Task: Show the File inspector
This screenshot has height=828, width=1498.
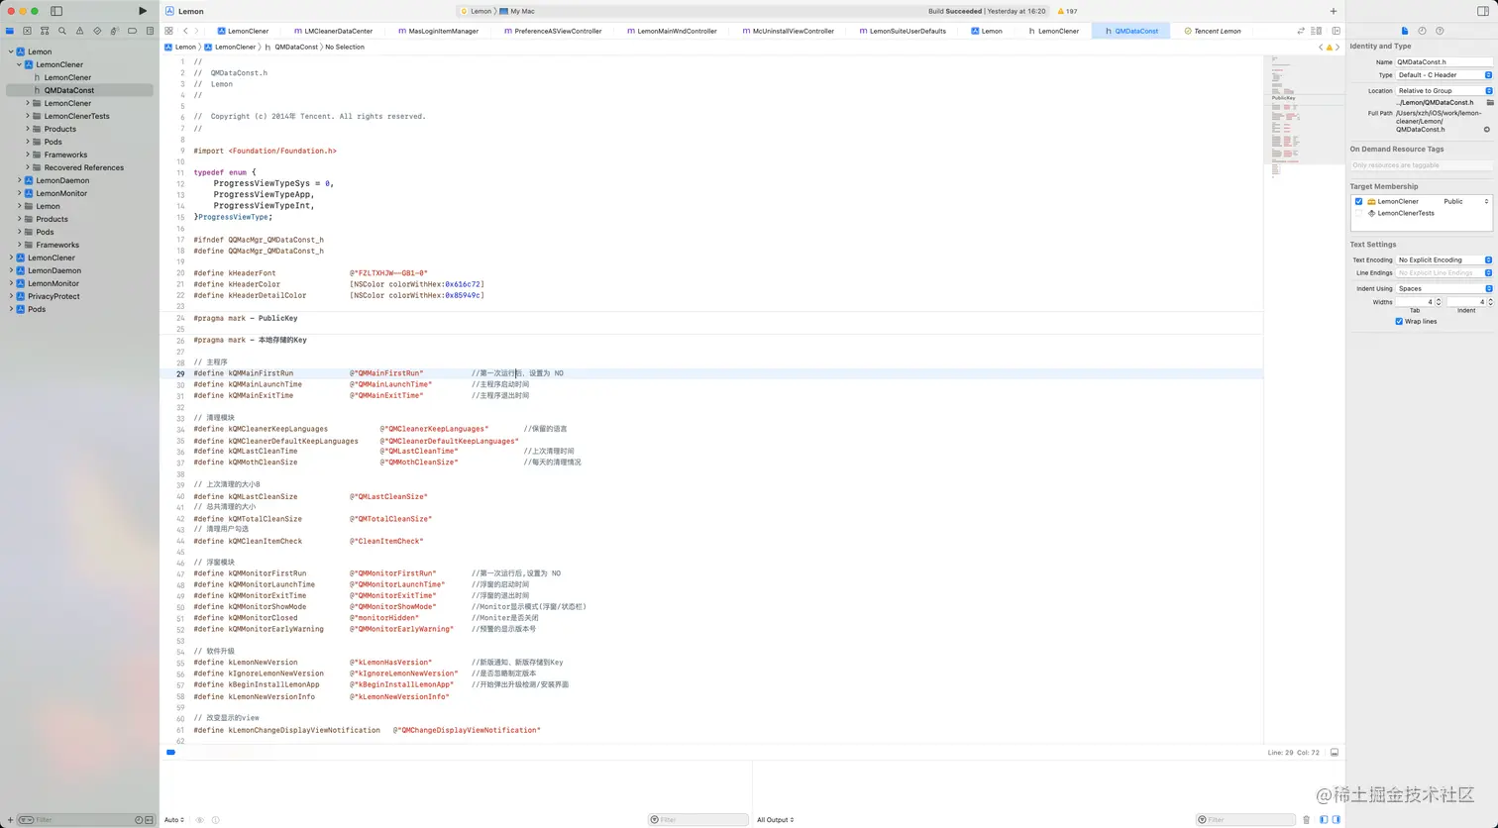Action: click(x=1405, y=31)
